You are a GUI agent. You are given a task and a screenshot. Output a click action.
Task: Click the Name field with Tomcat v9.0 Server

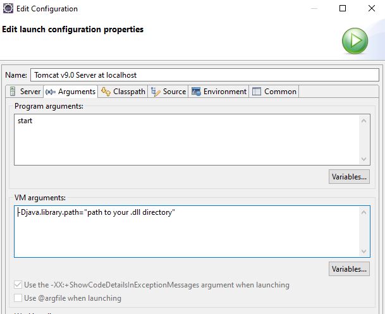pos(205,75)
